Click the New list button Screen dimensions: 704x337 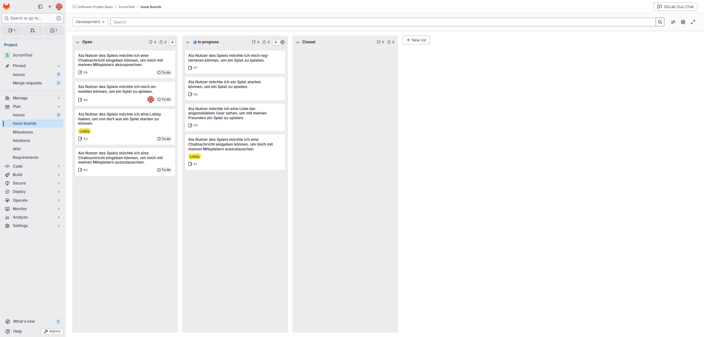point(416,40)
